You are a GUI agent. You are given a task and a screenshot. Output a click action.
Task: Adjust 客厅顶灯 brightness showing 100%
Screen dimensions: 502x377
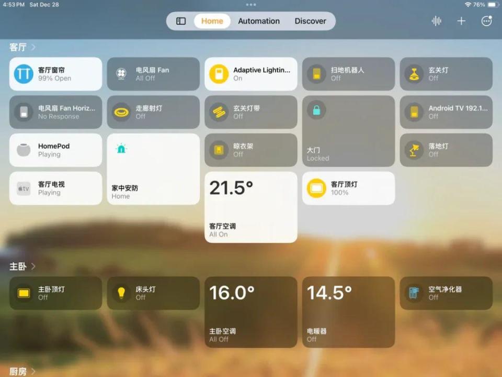pos(348,187)
